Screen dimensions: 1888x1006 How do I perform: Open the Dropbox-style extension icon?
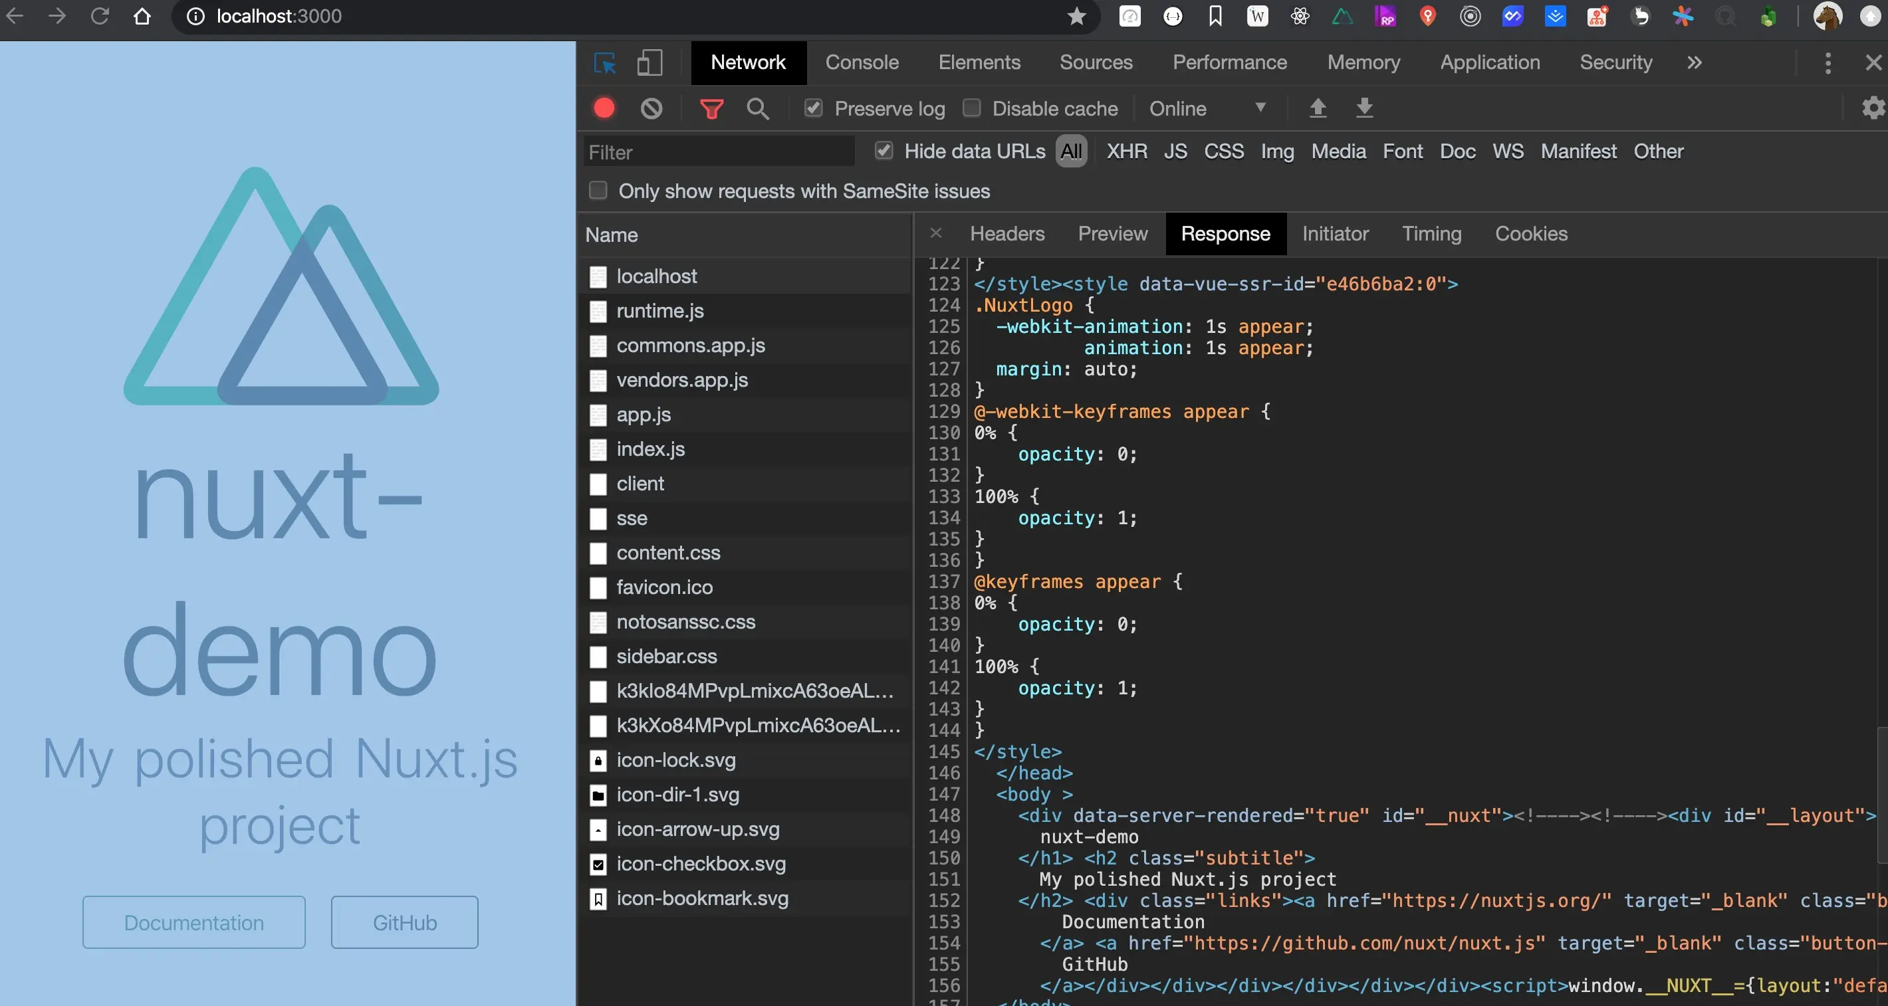tap(1554, 16)
